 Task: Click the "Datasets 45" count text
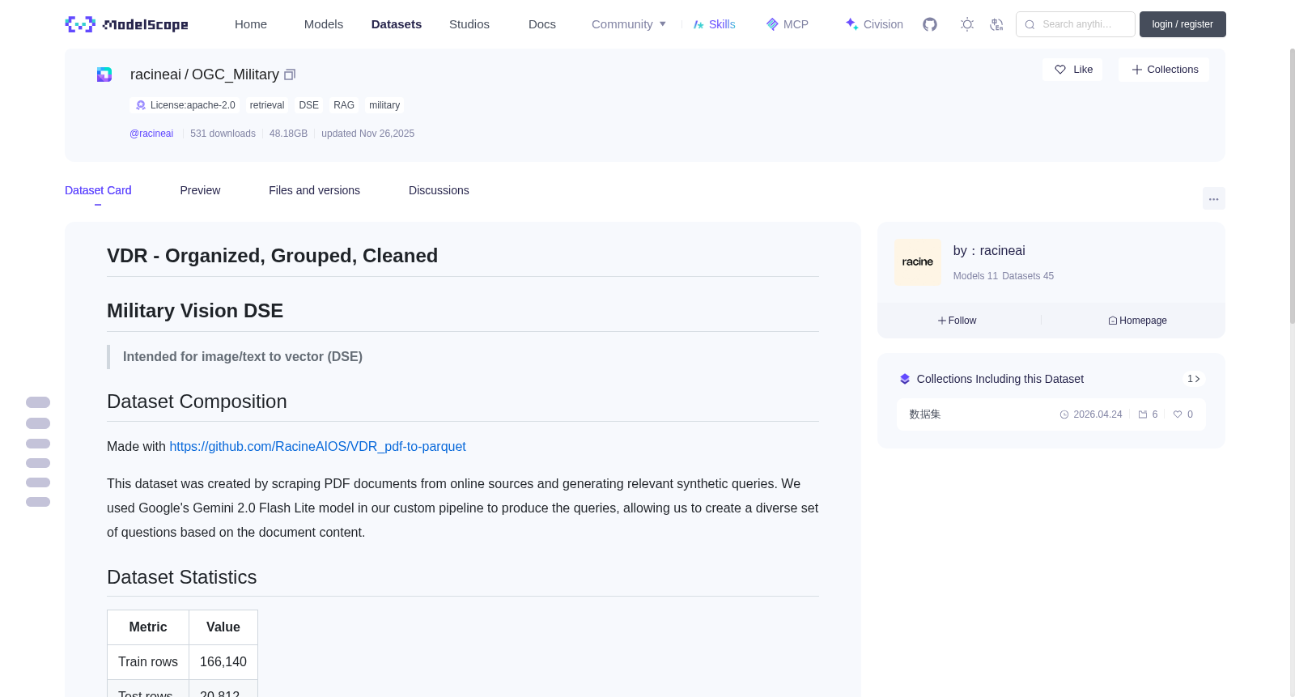pos(1028,276)
